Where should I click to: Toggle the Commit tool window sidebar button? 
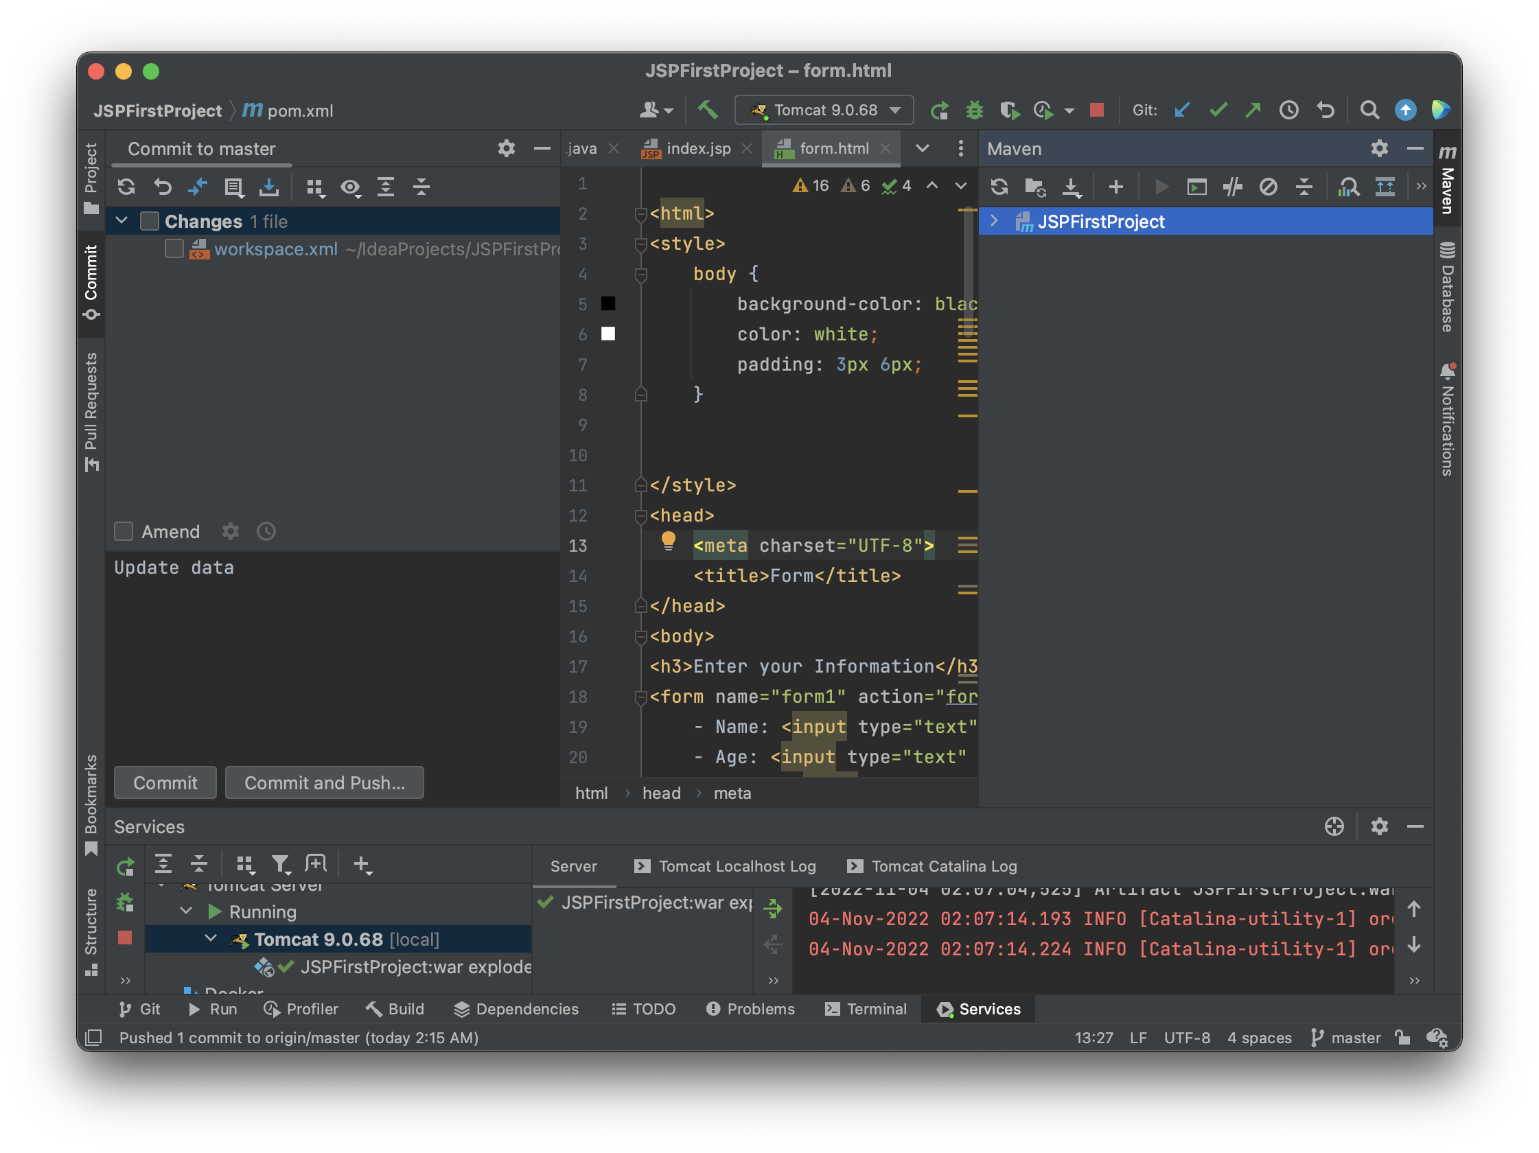(91, 281)
